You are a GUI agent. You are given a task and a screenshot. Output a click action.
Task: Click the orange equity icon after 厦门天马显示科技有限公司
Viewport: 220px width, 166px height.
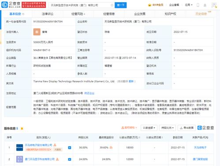57,159
